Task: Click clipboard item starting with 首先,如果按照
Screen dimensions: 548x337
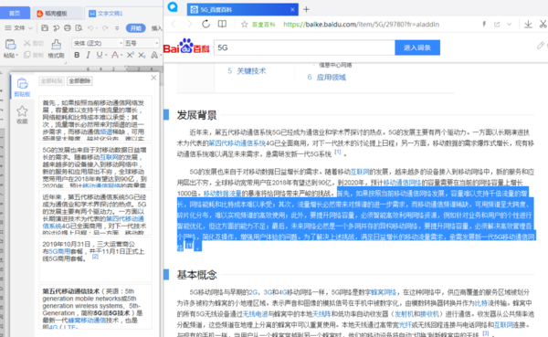Action: click(x=95, y=118)
